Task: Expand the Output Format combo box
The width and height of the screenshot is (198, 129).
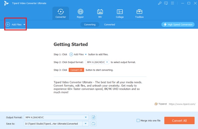Action: click(x=56, y=117)
